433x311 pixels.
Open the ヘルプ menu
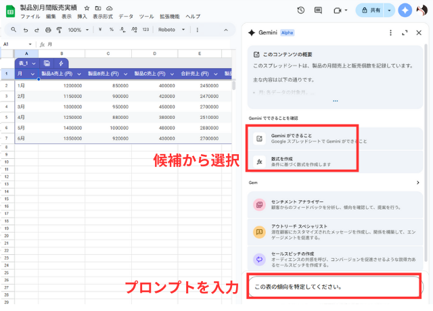tap(193, 16)
